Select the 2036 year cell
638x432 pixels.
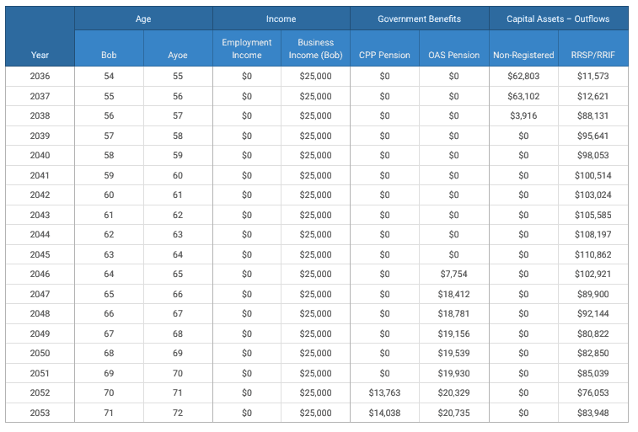(40, 77)
